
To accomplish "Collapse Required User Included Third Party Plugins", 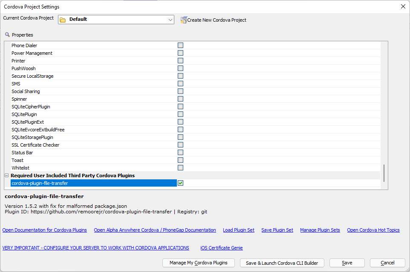I will click(x=7, y=176).
